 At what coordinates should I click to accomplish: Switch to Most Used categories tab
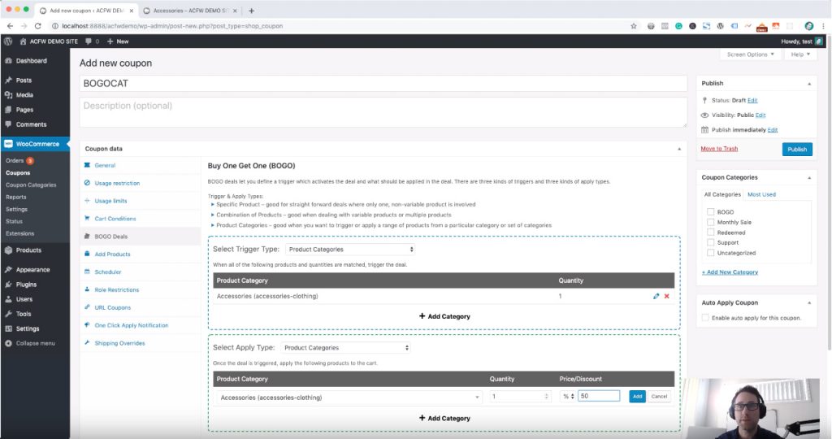pos(761,194)
